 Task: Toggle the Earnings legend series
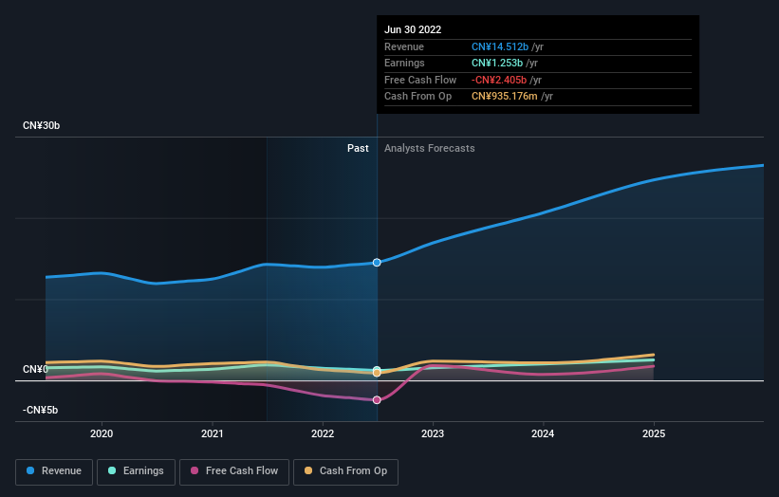pos(136,471)
